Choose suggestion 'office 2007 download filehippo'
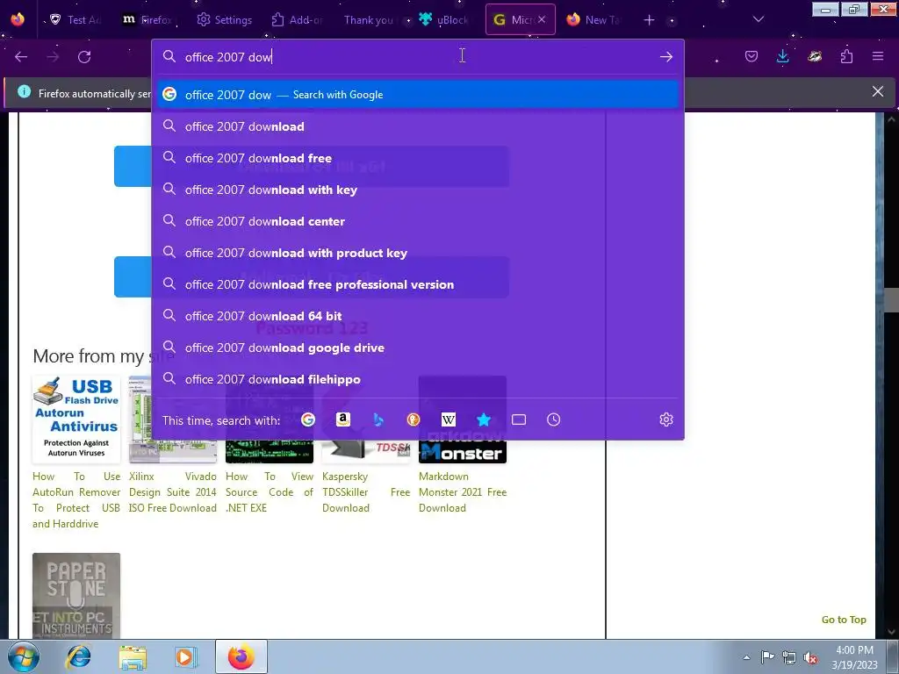This screenshot has height=674, width=899. (418, 379)
